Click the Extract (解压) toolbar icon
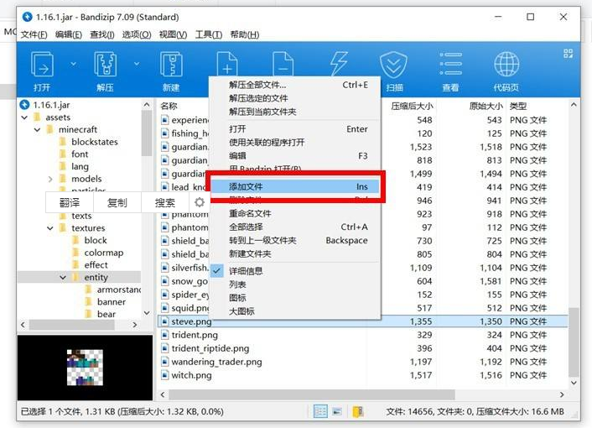This screenshot has height=428, width=592. [x=105, y=65]
